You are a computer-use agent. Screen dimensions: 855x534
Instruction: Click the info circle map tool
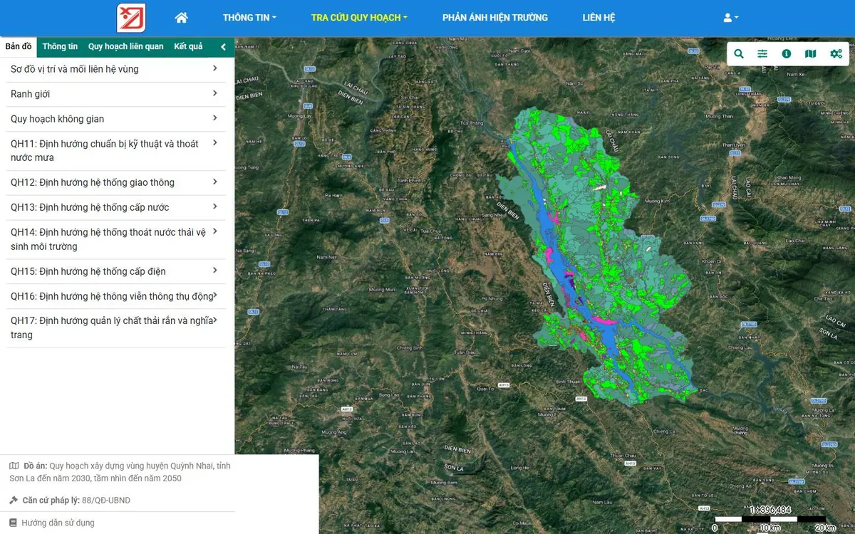(x=787, y=54)
